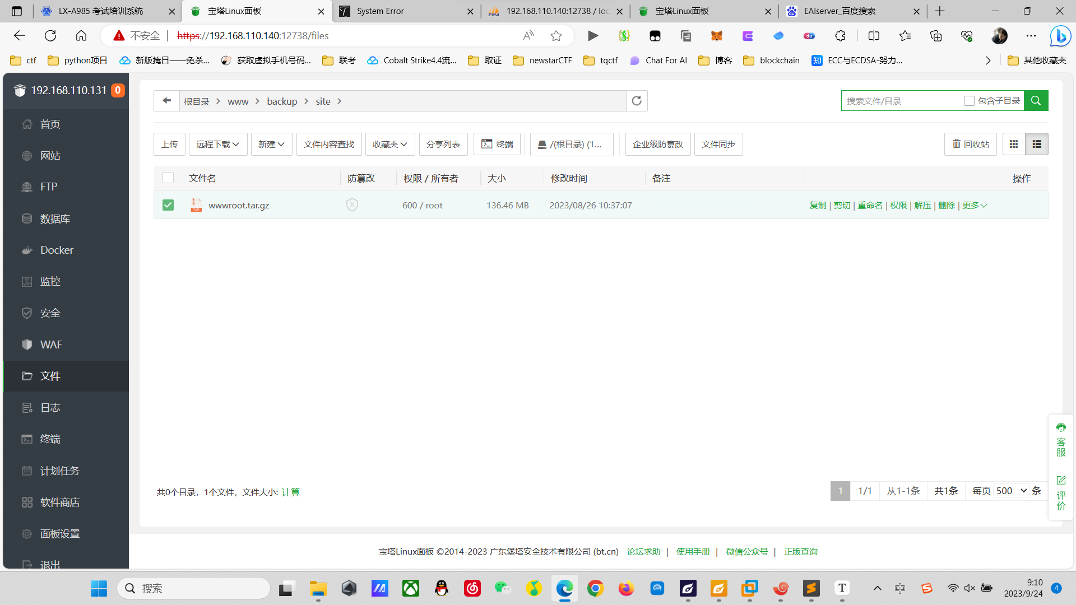Open the per-page 500 count selector
This screenshot has height=605, width=1076.
[1011, 491]
